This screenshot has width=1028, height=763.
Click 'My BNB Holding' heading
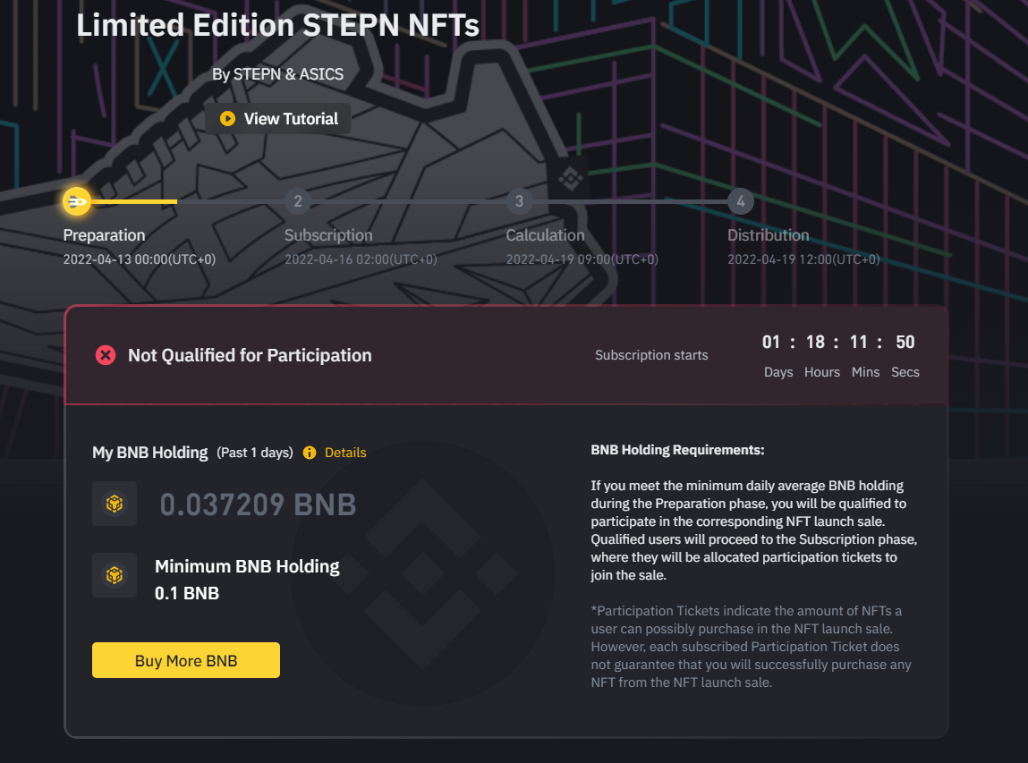point(150,453)
